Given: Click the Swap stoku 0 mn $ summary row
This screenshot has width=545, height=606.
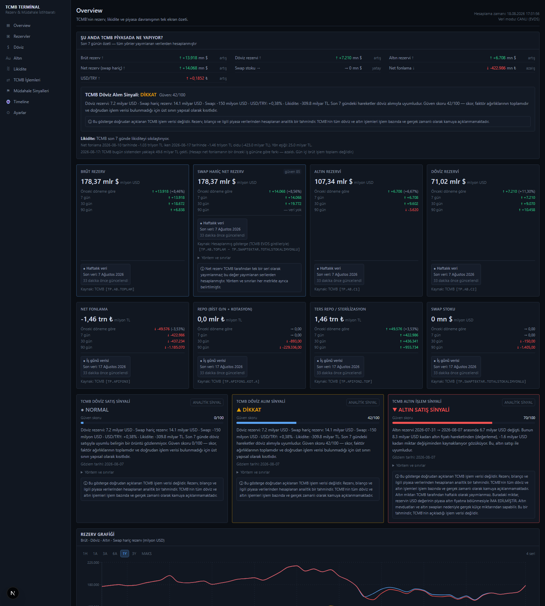Looking at the screenshot, I should (308, 68).
